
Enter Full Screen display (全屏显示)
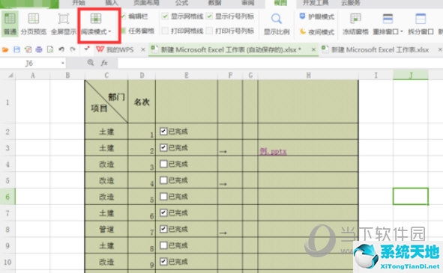tap(63, 24)
